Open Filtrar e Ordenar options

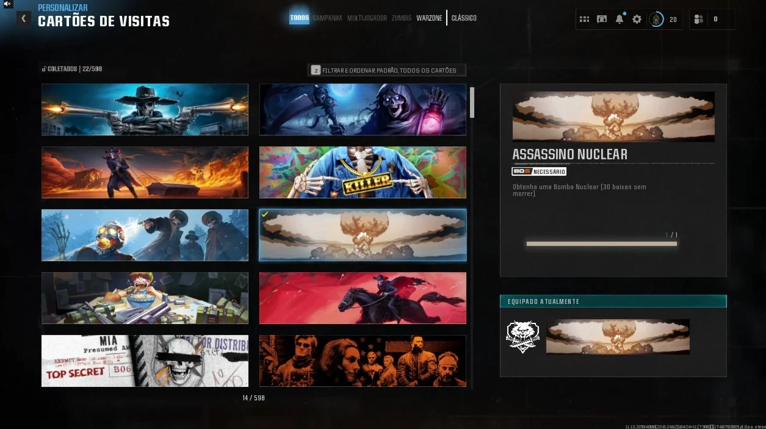[x=386, y=70]
